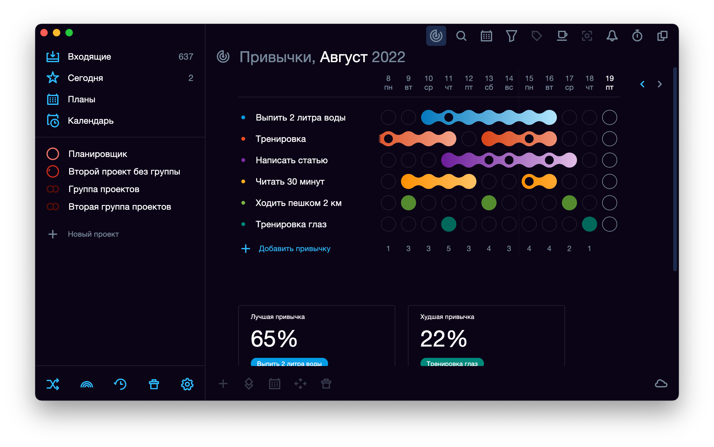The image size is (714, 447).
Task: Click the move arrows icon in bottom toolbar
Action: [x=300, y=384]
